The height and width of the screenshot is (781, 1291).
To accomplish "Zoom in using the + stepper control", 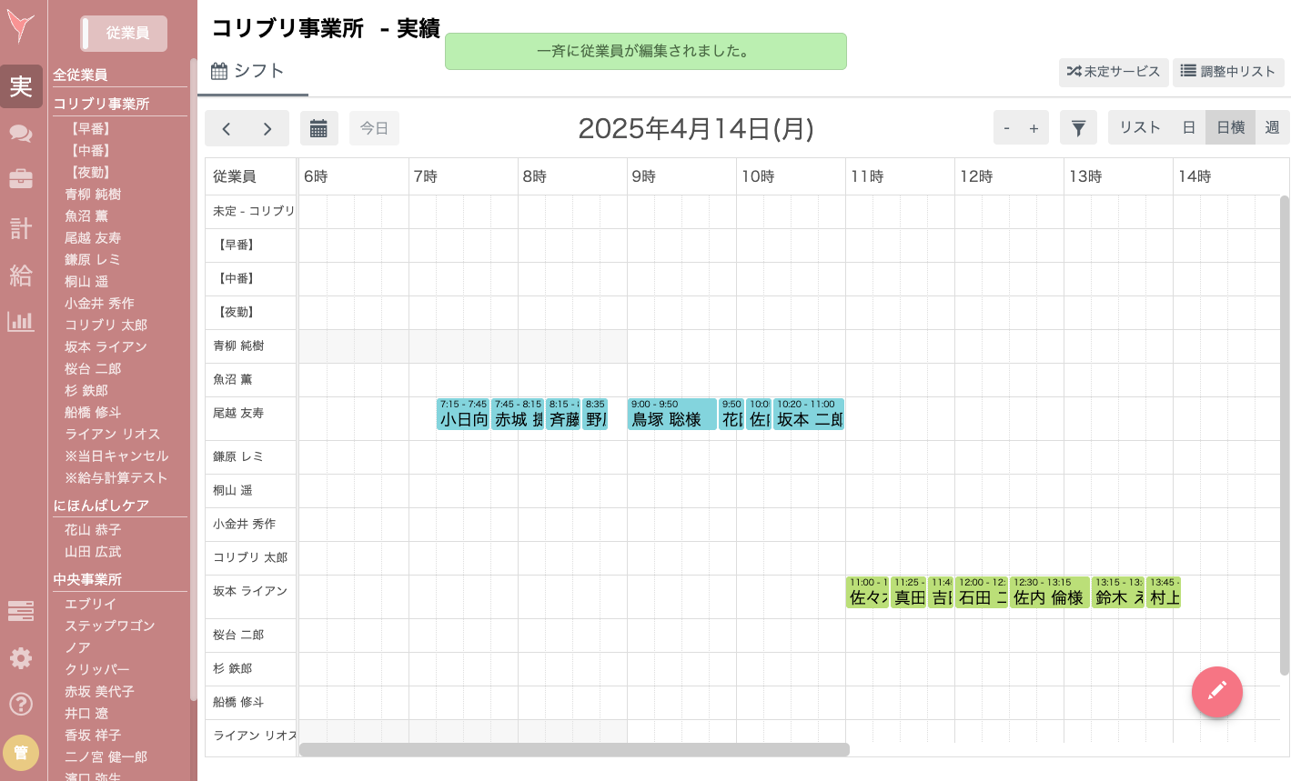I will (1035, 127).
